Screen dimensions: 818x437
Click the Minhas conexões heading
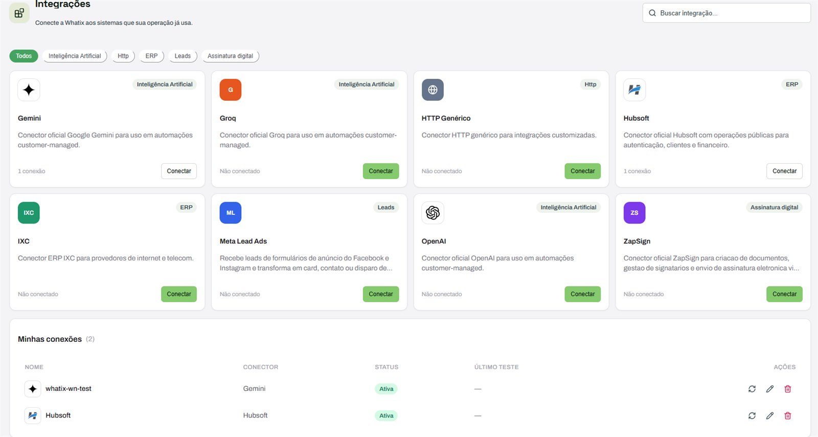tap(50, 339)
